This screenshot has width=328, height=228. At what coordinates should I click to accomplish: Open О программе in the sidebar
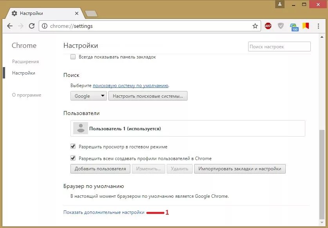pyautogui.click(x=27, y=95)
